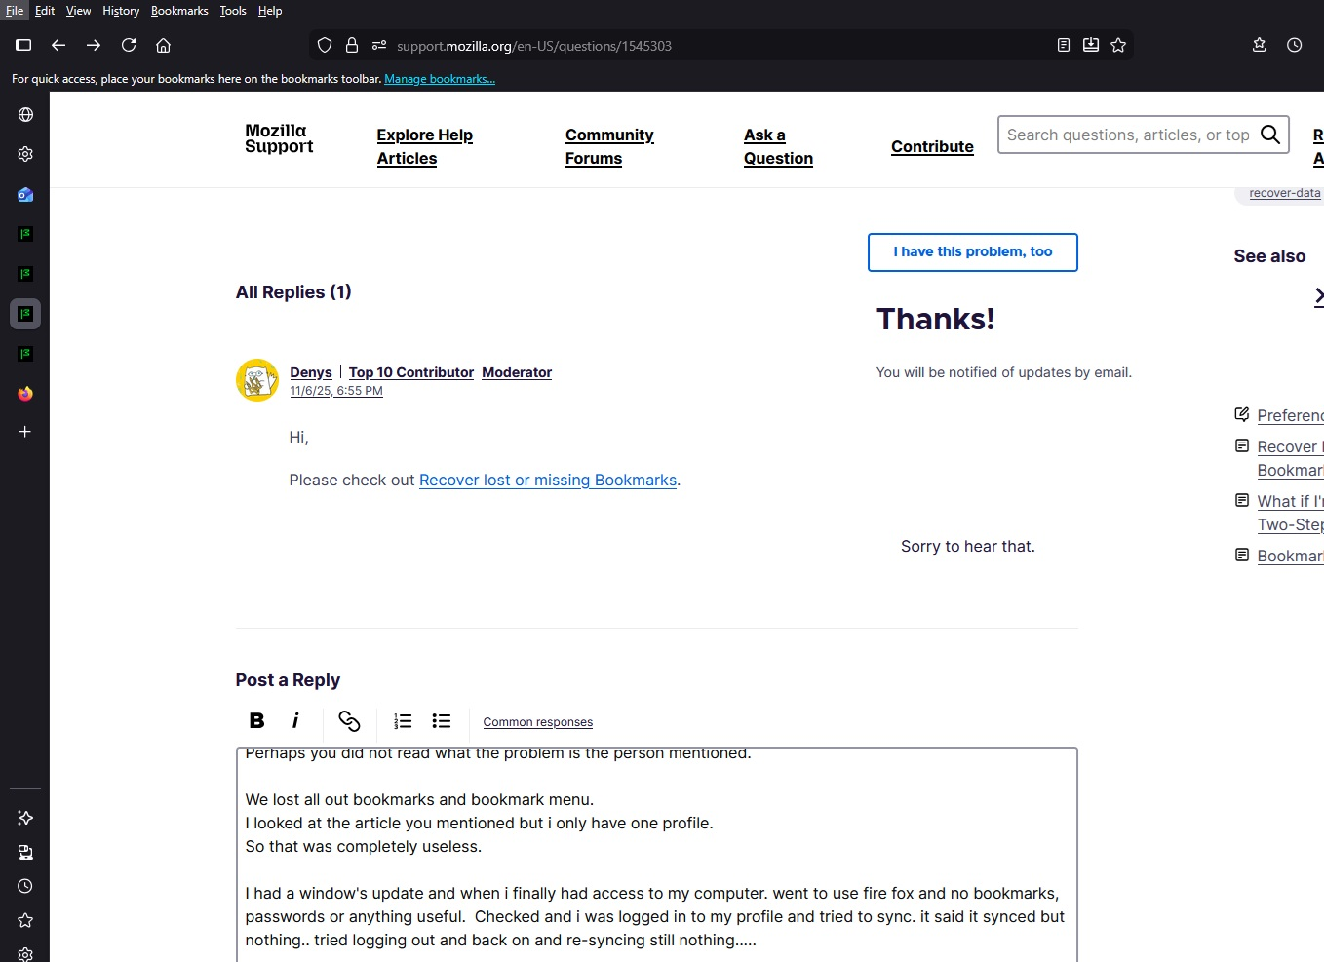Open the sidebar bookmarks star panel
1324x962 pixels.
pyautogui.click(x=25, y=920)
